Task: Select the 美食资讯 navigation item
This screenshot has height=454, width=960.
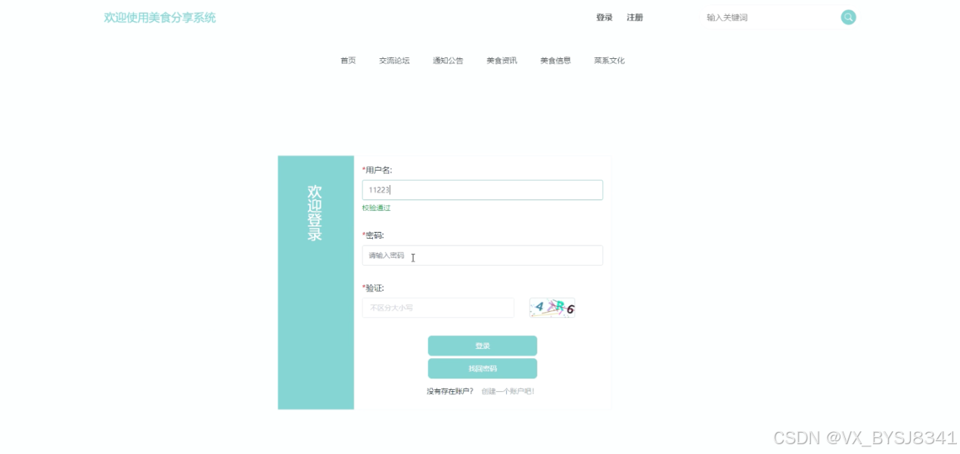Action: 502,60
